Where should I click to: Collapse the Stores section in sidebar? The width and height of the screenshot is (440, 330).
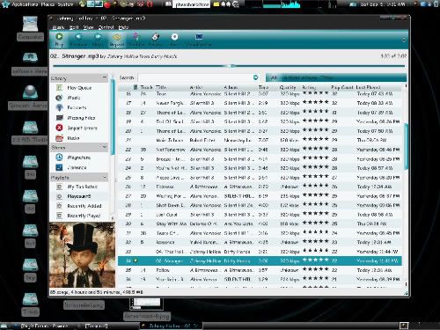click(105, 147)
